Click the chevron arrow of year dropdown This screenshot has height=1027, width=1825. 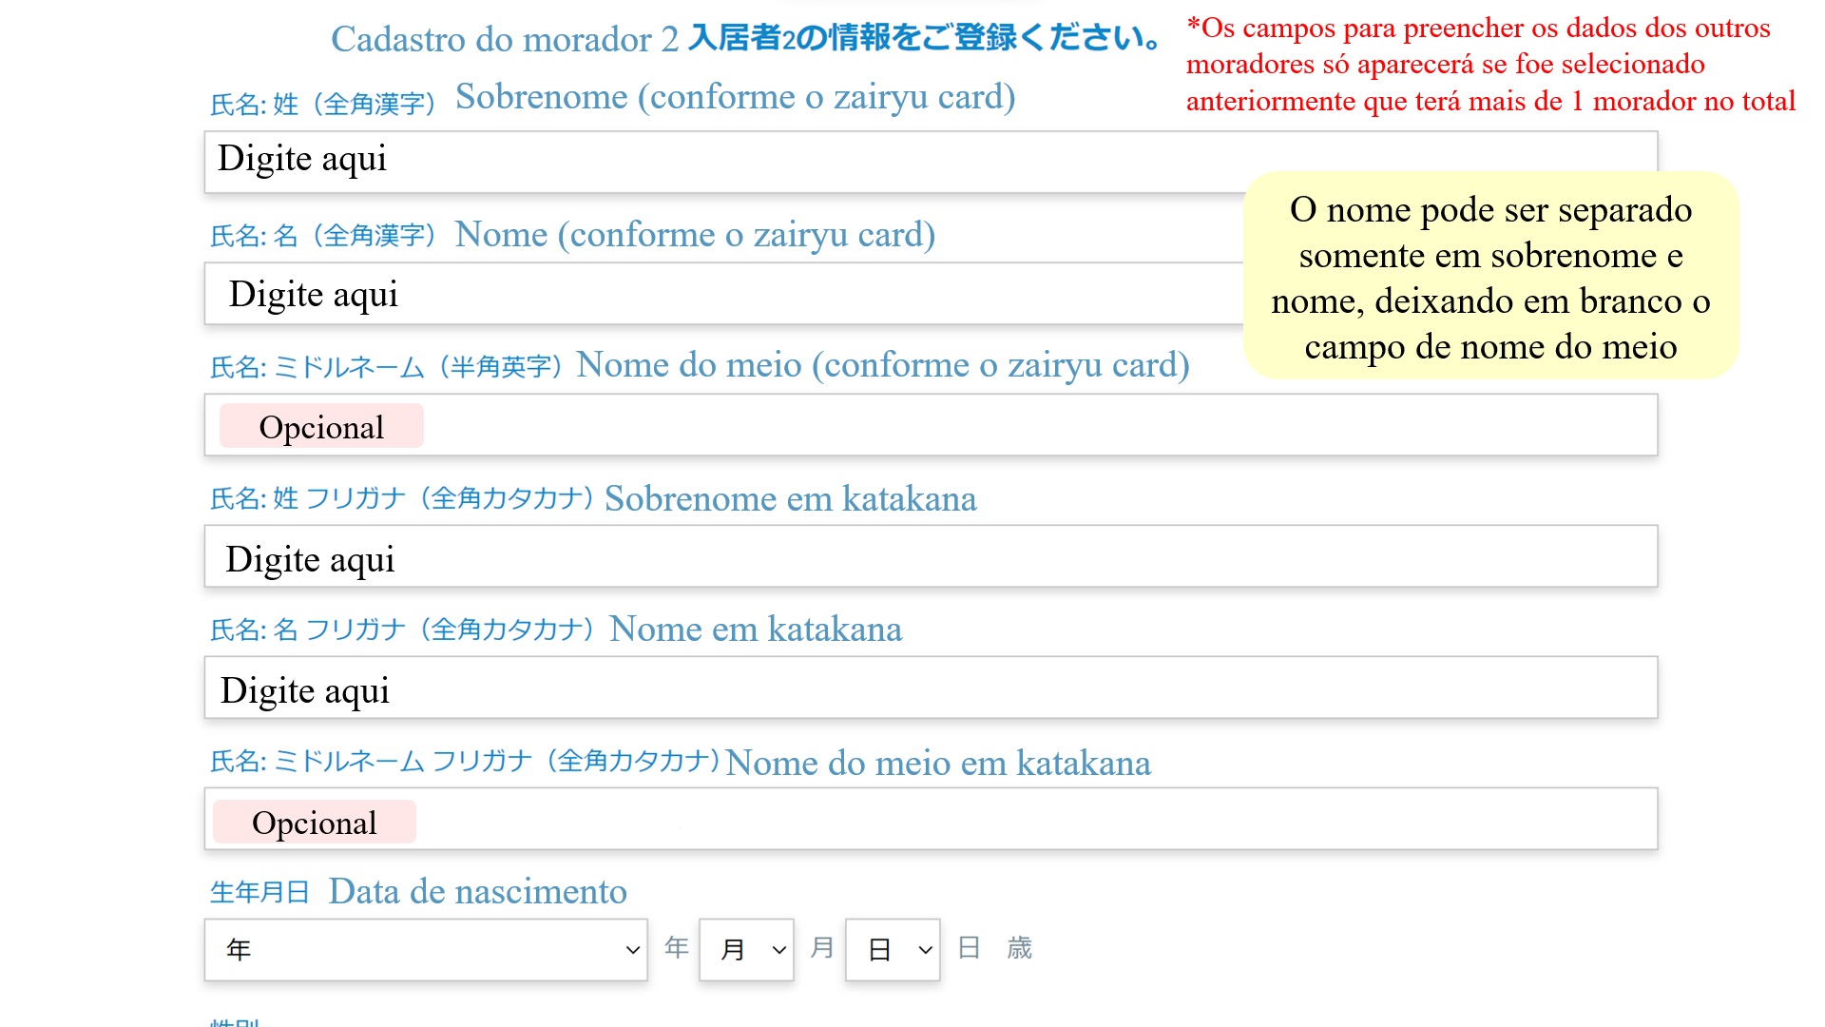pyautogui.click(x=632, y=950)
